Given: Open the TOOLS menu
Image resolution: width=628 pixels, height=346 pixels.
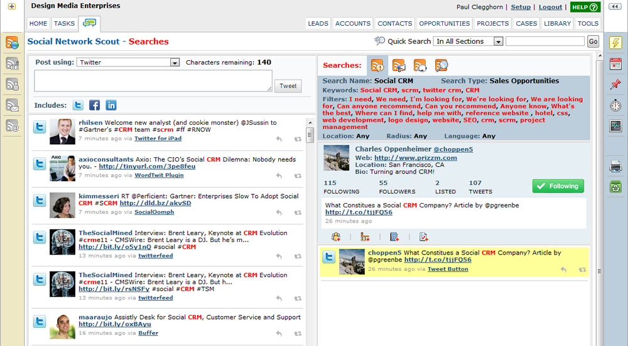Looking at the screenshot, I should (588, 24).
